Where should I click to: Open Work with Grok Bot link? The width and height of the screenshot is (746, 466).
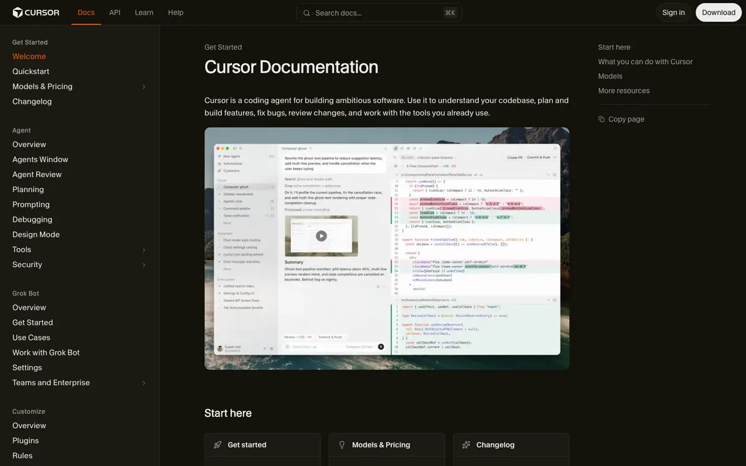(46, 352)
